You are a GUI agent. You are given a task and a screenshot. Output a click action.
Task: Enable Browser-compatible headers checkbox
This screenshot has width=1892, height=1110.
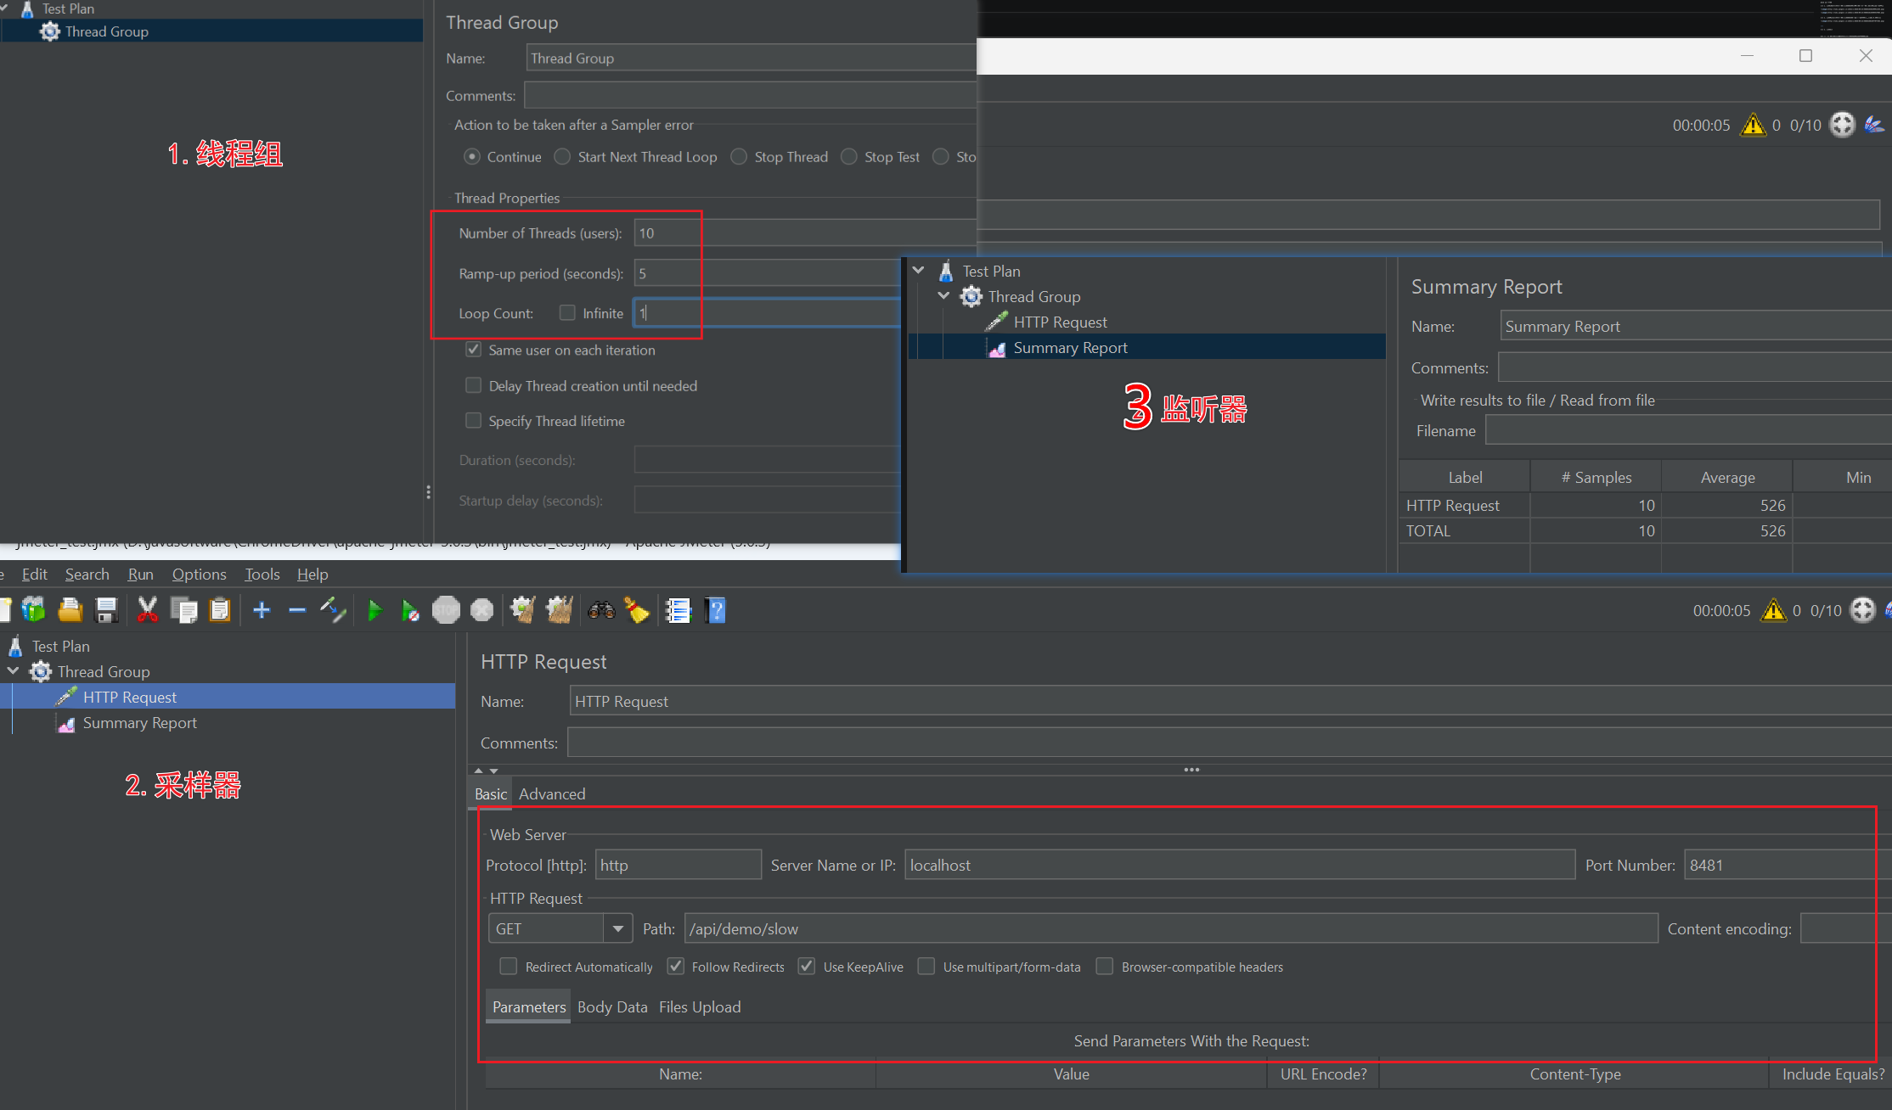click(x=1105, y=967)
